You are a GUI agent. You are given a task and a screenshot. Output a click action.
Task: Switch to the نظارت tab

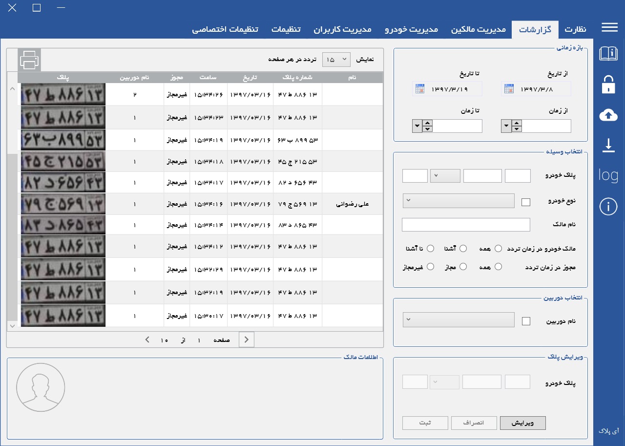pyautogui.click(x=575, y=30)
